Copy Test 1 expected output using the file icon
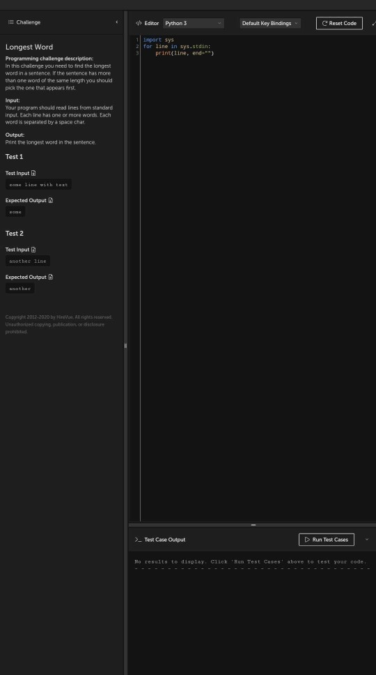This screenshot has width=376, height=675. [x=51, y=200]
